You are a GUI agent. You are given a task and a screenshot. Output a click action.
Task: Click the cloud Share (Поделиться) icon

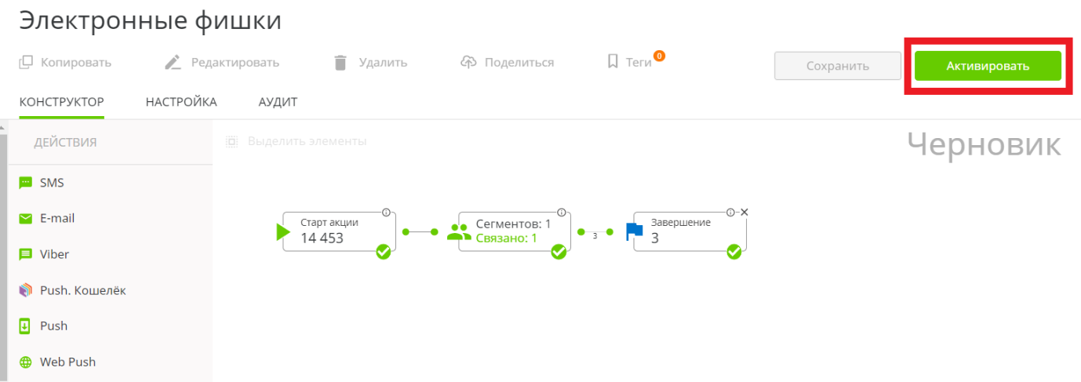468,63
